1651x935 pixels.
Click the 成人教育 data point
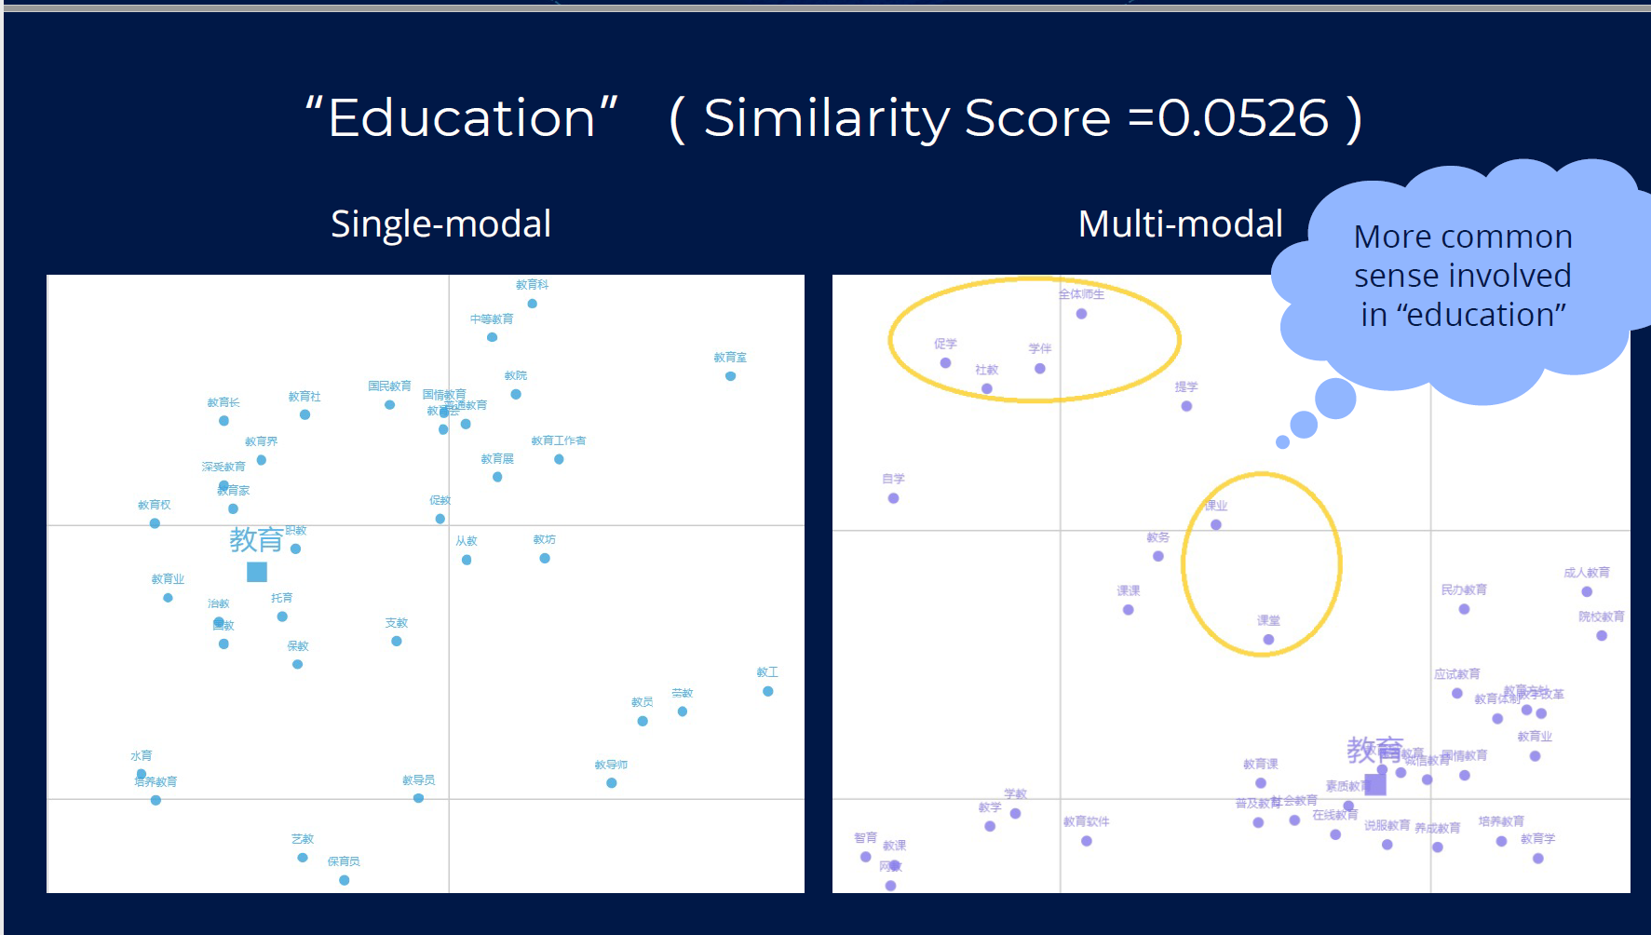1587,591
